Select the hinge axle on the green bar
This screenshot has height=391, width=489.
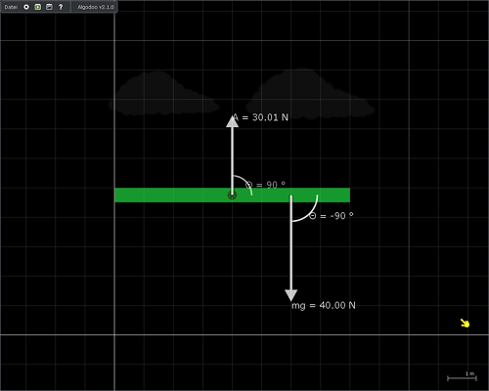coord(232,195)
